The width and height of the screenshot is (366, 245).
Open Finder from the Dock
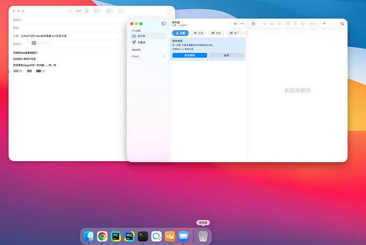click(89, 237)
